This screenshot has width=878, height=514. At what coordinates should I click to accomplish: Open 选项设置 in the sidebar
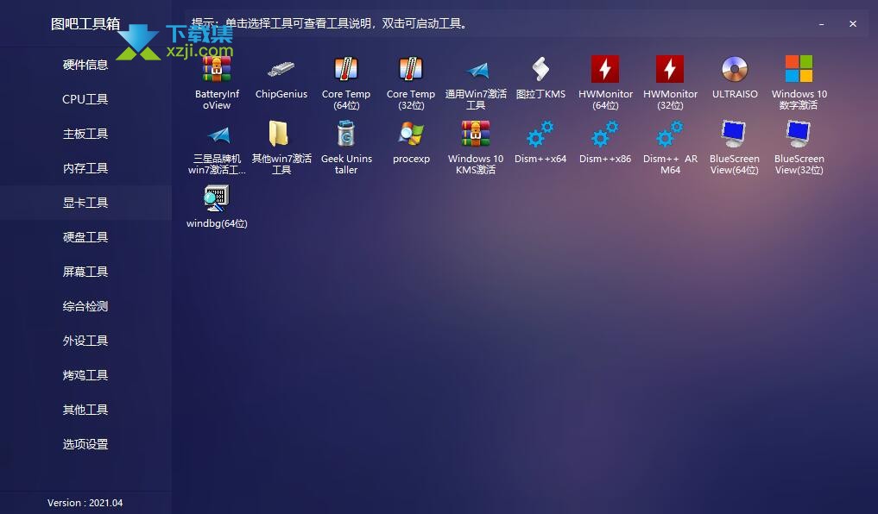point(85,444)
